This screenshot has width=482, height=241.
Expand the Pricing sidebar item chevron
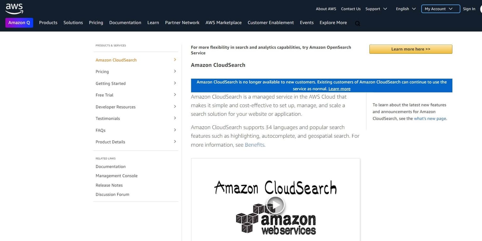175,71
